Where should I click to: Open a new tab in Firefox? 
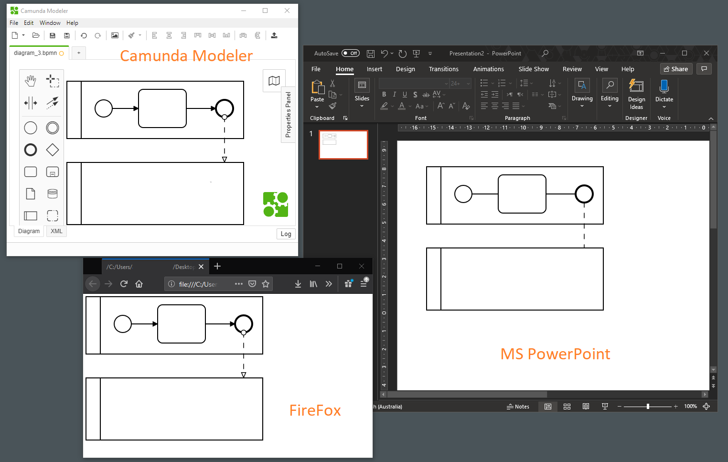tap(217, 266)
